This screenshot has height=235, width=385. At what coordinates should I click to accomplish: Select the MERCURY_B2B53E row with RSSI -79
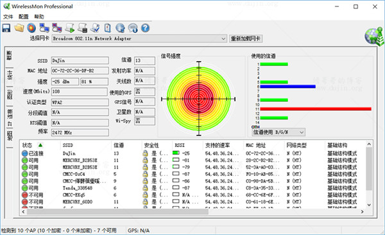point(193,167)
